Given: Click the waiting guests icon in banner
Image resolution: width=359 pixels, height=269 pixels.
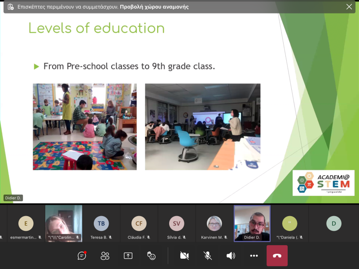Looking at the screenshot, I should (11, 7).
